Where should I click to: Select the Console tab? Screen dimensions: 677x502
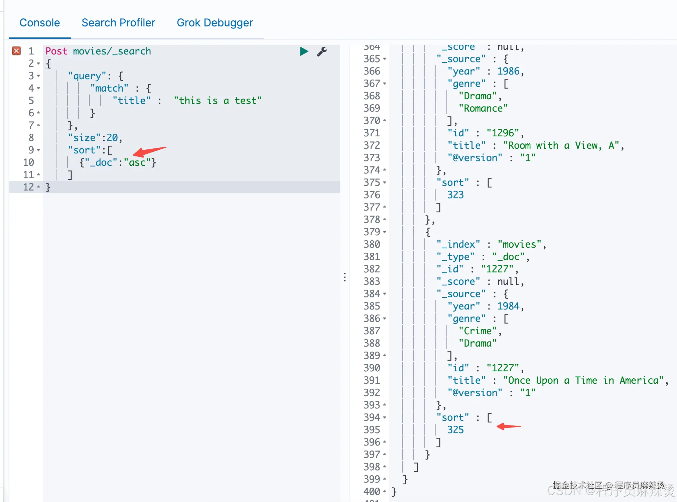40,23
